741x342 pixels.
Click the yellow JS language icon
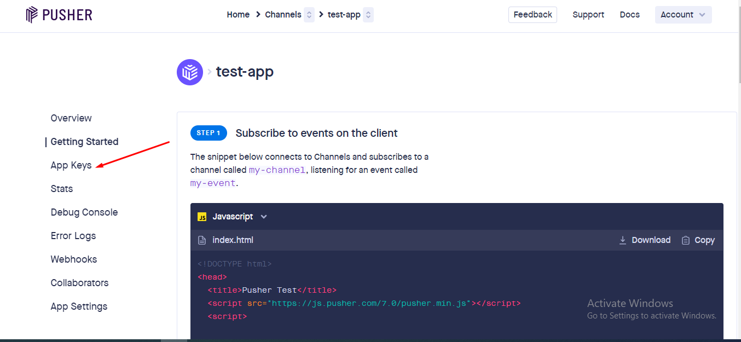(202, 217)
